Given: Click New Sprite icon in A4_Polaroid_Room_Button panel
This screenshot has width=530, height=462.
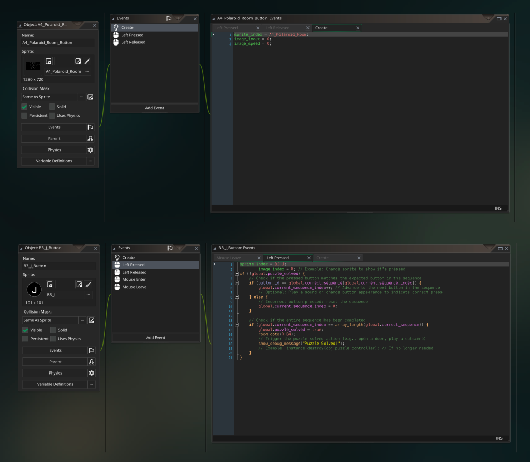Looking at the screenshot, I should coord(49,61).
